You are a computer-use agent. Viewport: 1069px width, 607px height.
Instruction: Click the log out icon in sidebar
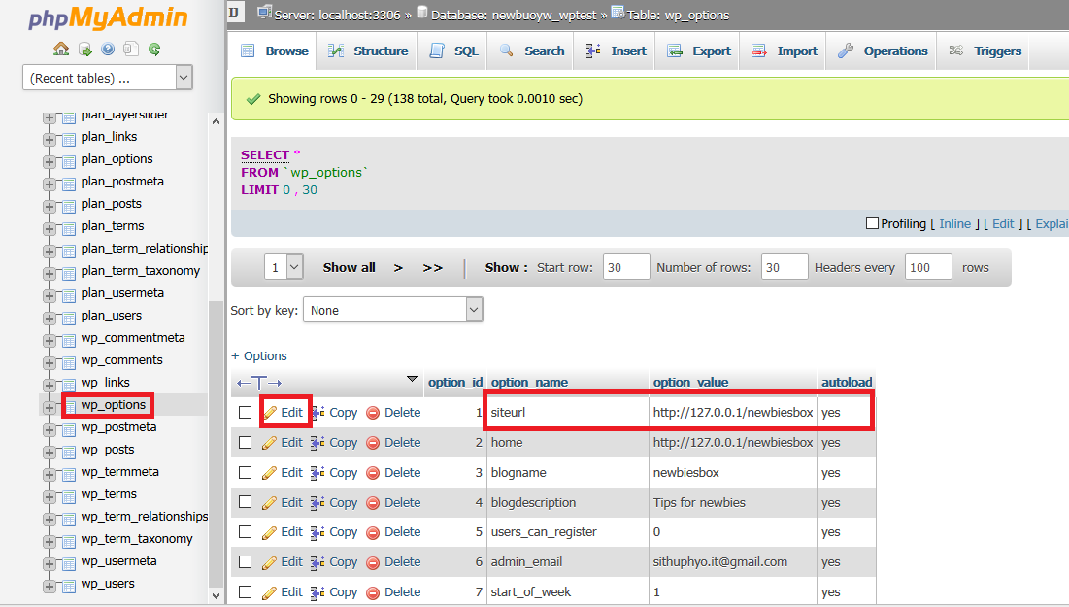pos(84,50)
